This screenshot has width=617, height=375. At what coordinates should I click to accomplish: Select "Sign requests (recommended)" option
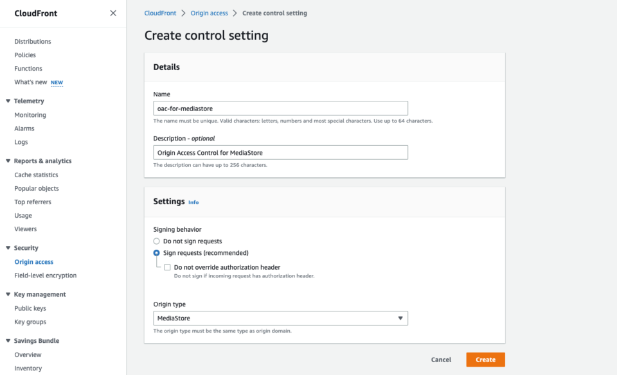tap(156, 253)
